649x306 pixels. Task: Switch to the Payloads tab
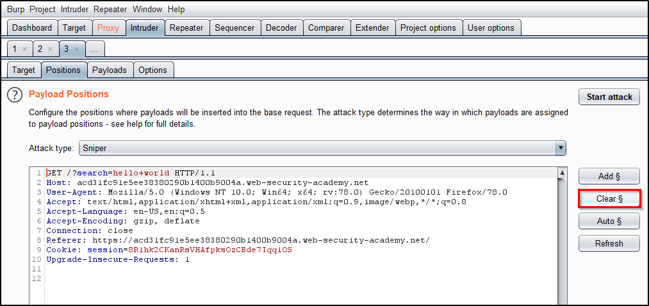(x=110, y=70)
